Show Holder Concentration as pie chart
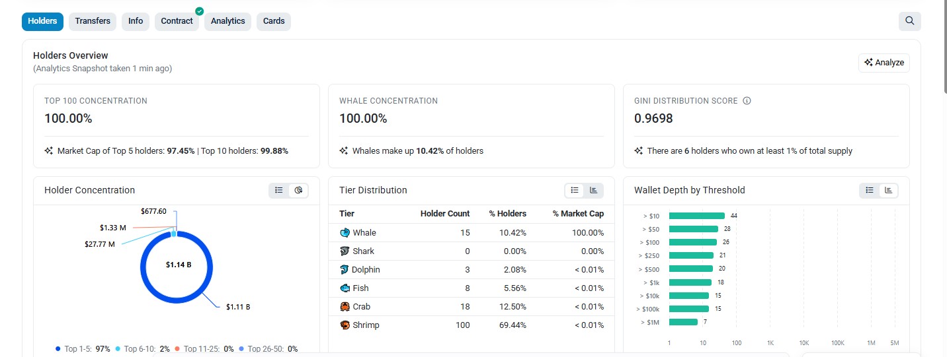947x357 pixels. (x=298, y=190)
